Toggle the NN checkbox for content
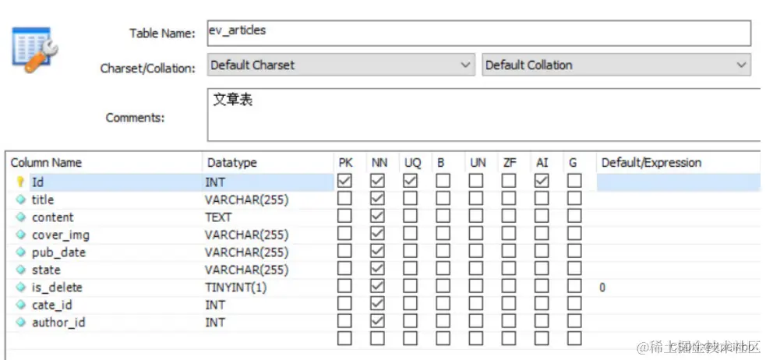This screenshot has width=766, height=360. point(378,217)
